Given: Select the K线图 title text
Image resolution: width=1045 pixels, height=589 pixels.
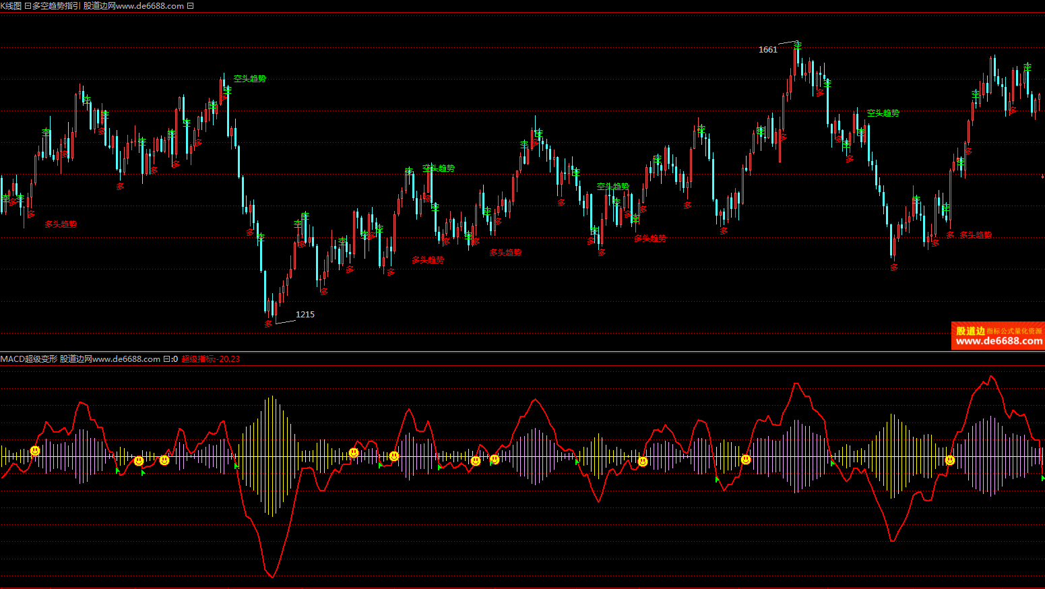Looking at the screenshot, I should point(11,6).
